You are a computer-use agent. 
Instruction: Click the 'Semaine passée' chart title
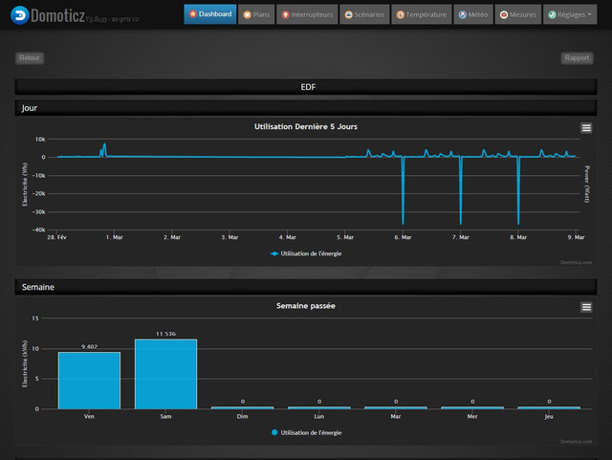click(306, 306)
